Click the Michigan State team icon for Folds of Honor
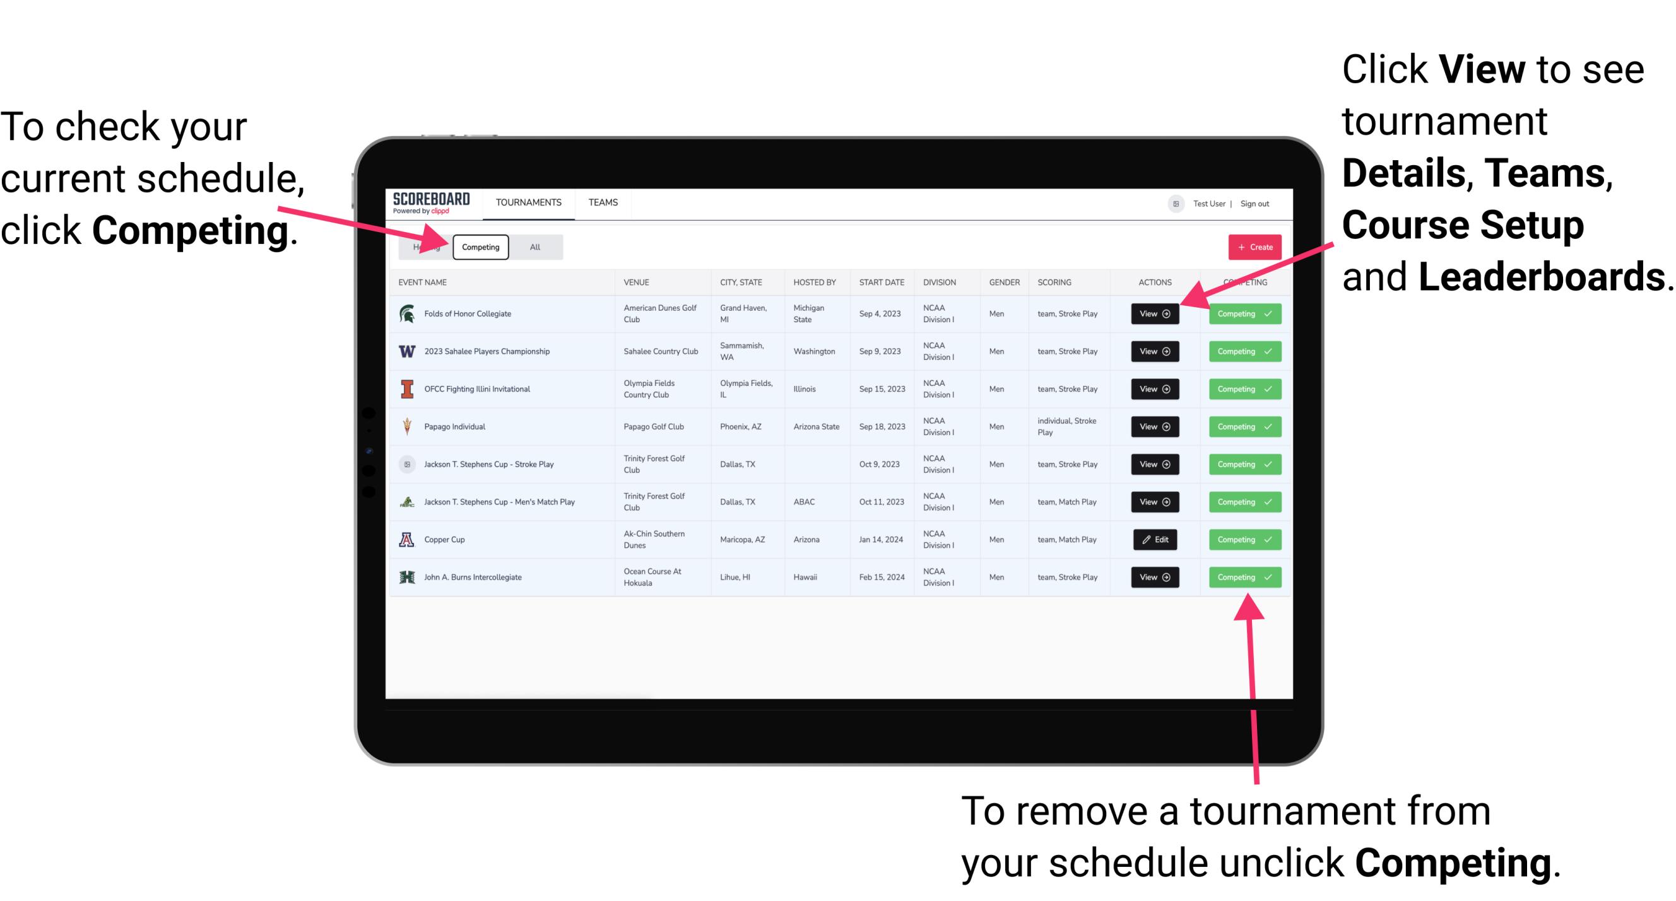This screenshot has width=1676, height=901. pos(406,314)
